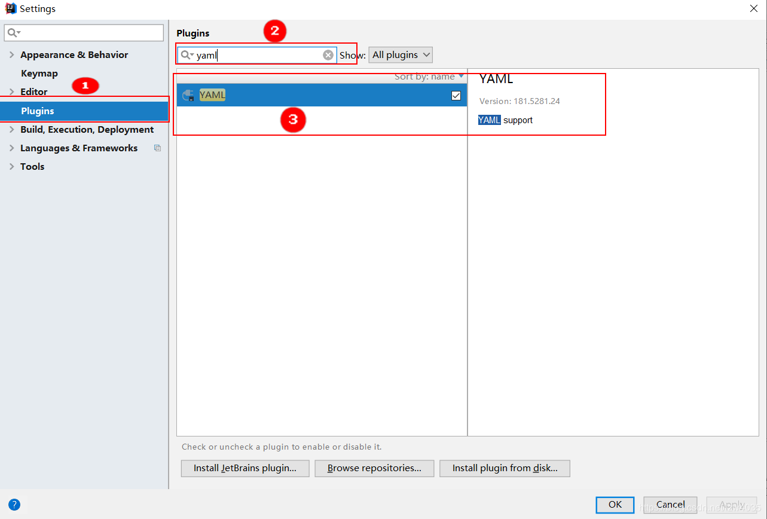The width and height of the screenshot is (767, 519).
Task: Clear the yaml search text
Action: [x=328, y=55]
